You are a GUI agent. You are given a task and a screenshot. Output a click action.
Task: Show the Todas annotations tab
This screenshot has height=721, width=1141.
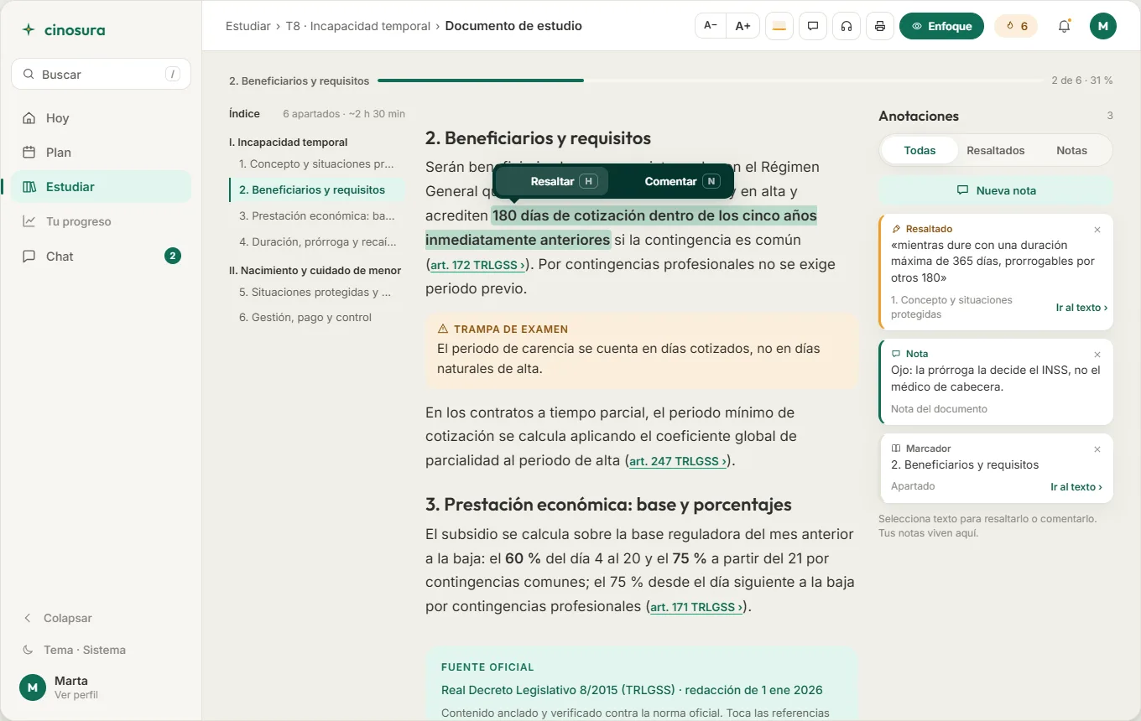point(920,151)
